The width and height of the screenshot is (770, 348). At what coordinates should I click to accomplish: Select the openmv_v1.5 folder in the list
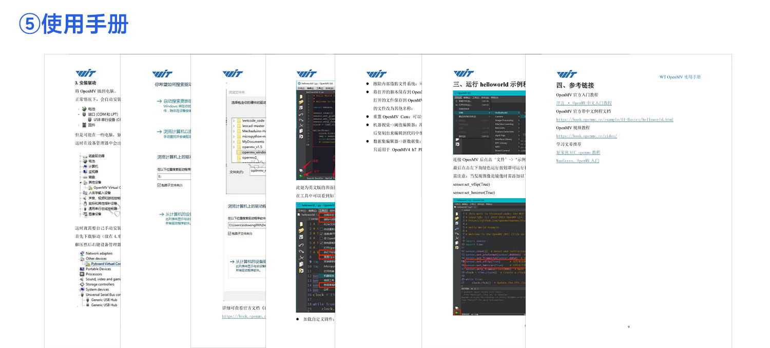pos(252,146)
